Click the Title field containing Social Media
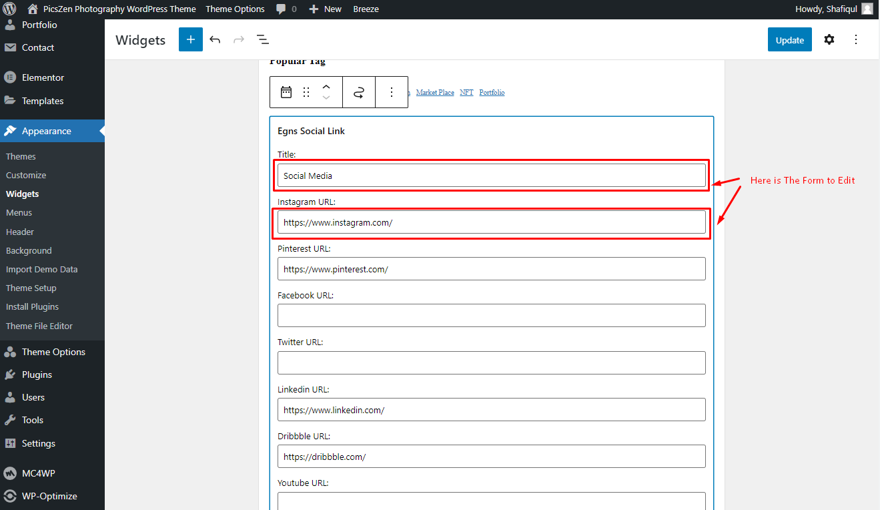 click(x=492, y=176)
